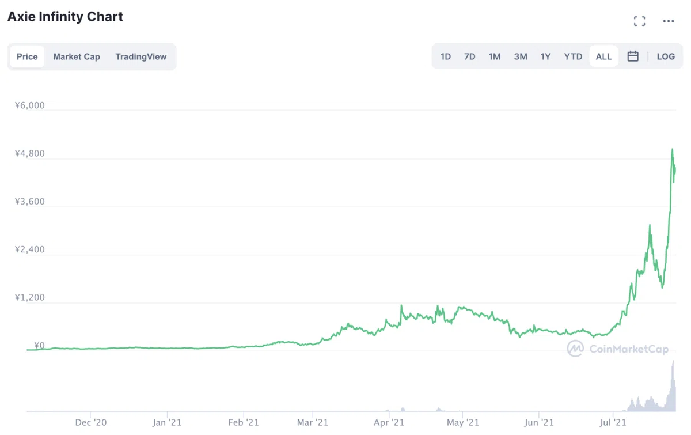Click the Feb '21 x-axis label
Image resolution: width=691 pixels, height=435 pixels.
[244, 422]
